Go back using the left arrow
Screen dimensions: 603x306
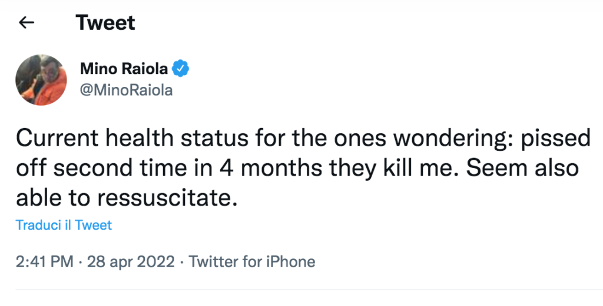26,23
